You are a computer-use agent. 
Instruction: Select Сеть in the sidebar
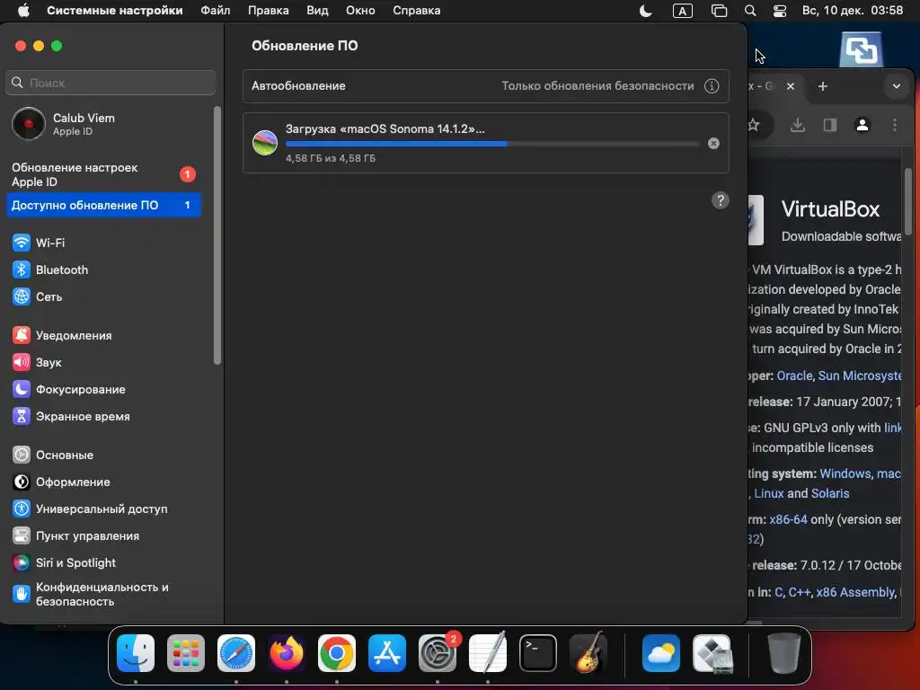click(38, 296)
